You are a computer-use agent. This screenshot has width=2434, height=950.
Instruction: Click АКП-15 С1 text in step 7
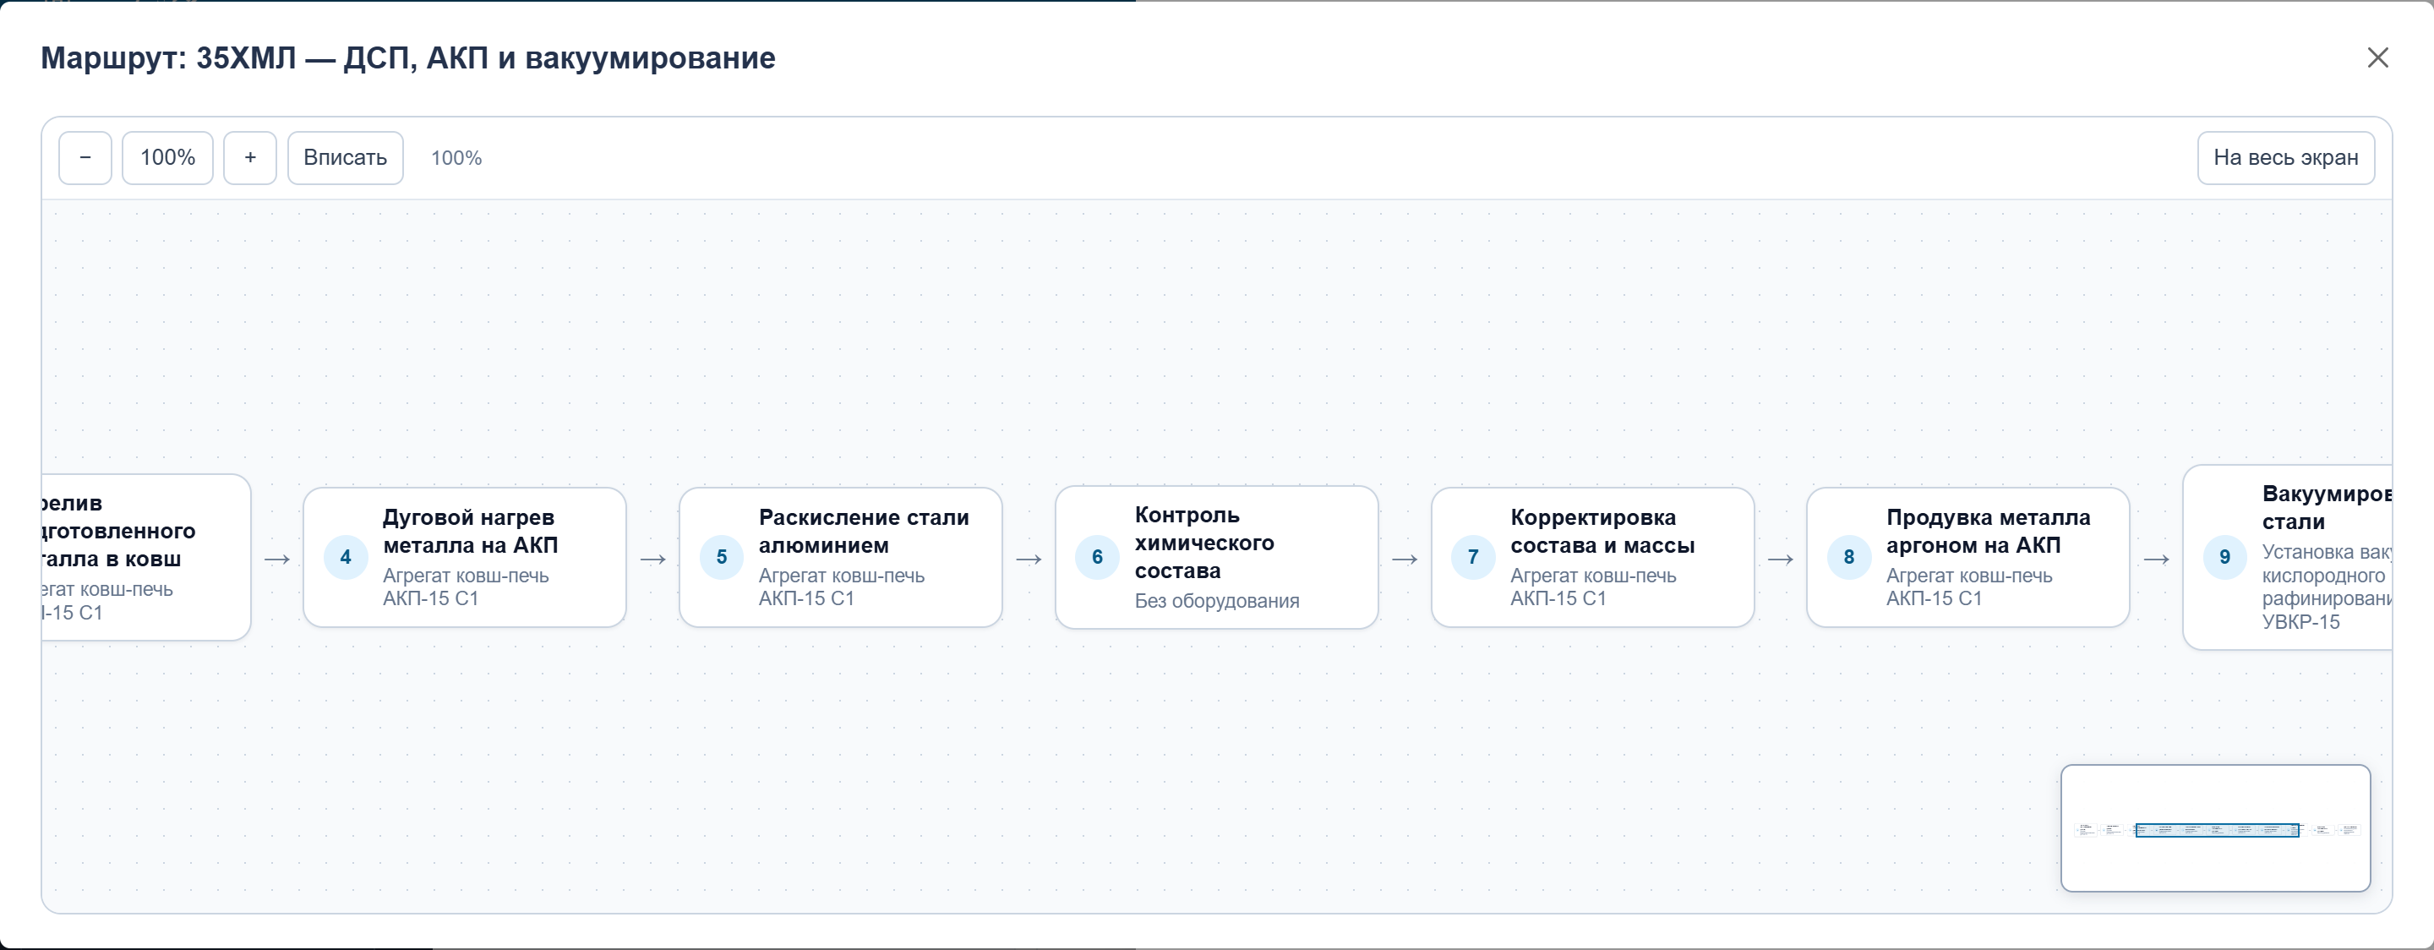1558,598
